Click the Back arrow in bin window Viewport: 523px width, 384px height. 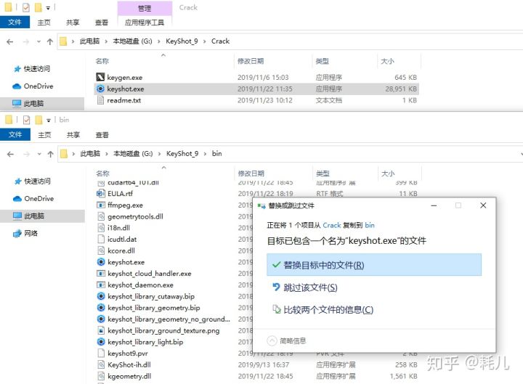10,154
